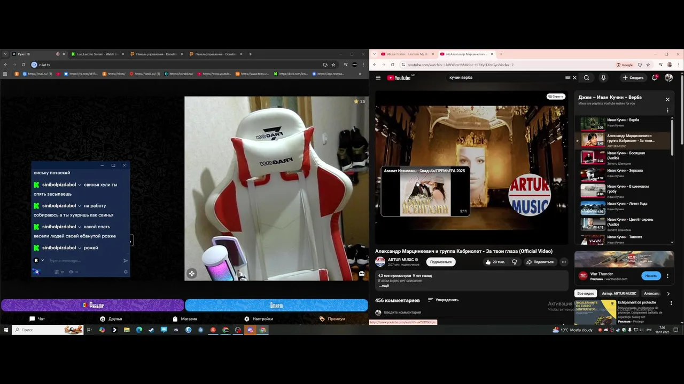Click the Азамат Исенгазин suggested video card
The height and width of the screenshot is (384, 684).
click(x=425, y=191)
